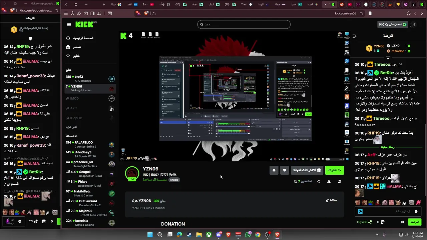Open تصفح browse link in sidebar
Screen dimensions: 427x240
tap(74, 47)
